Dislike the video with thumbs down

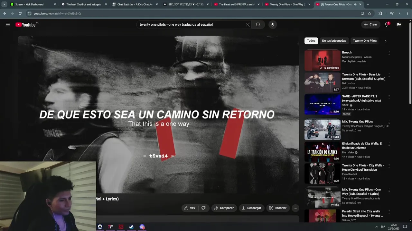[203, 208]
